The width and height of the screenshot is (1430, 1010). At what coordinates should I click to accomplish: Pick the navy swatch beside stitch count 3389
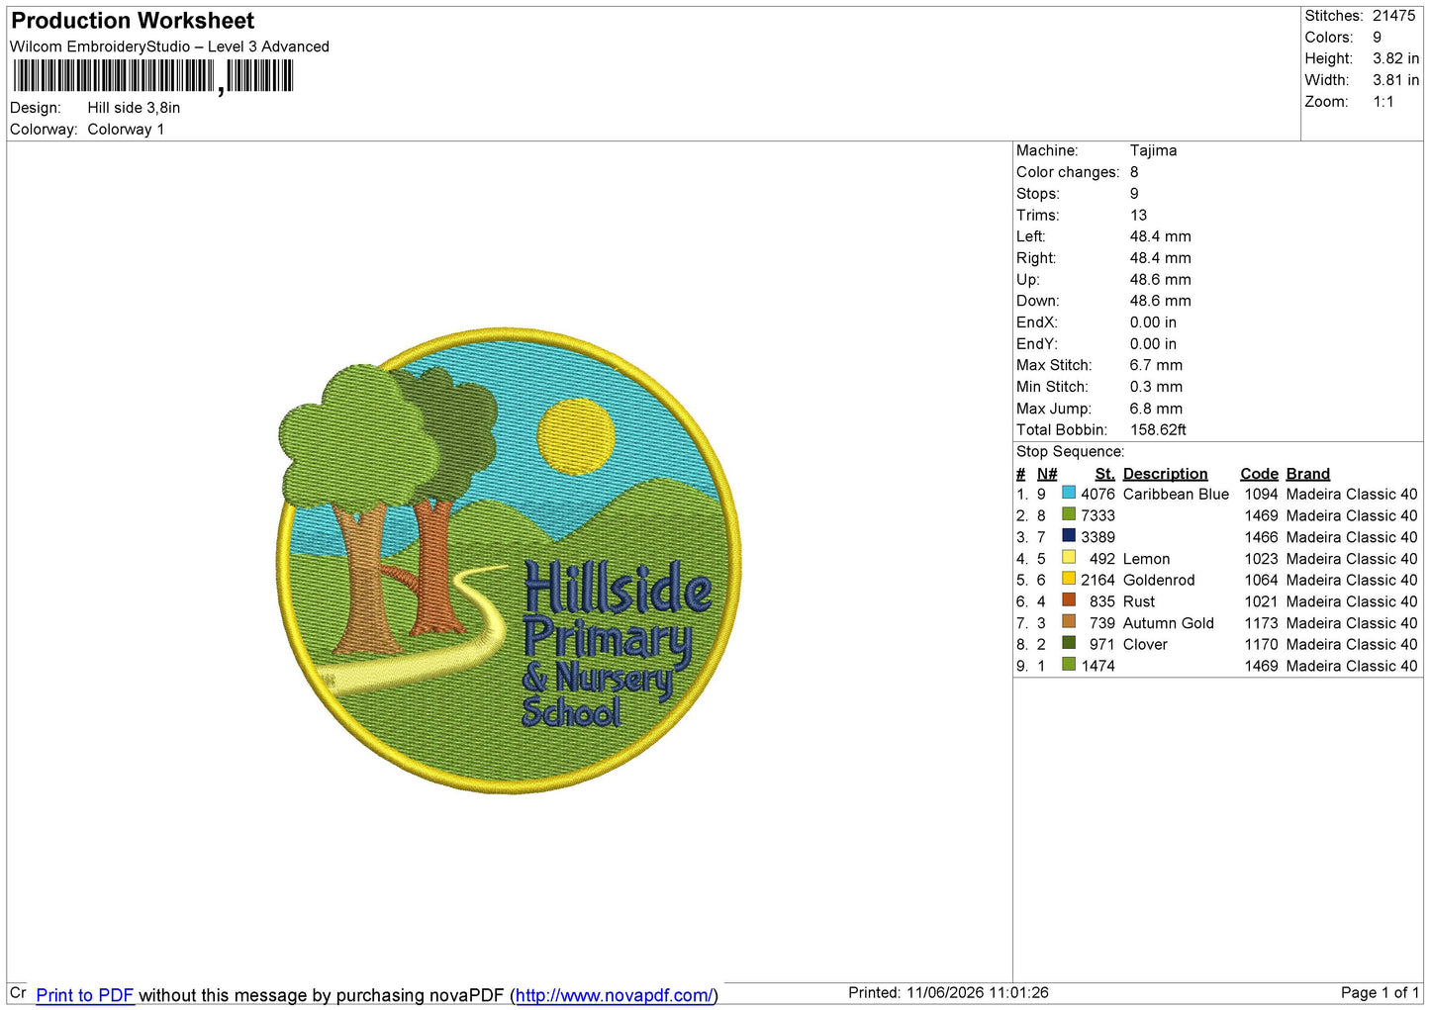click(x=1069, y=536)
